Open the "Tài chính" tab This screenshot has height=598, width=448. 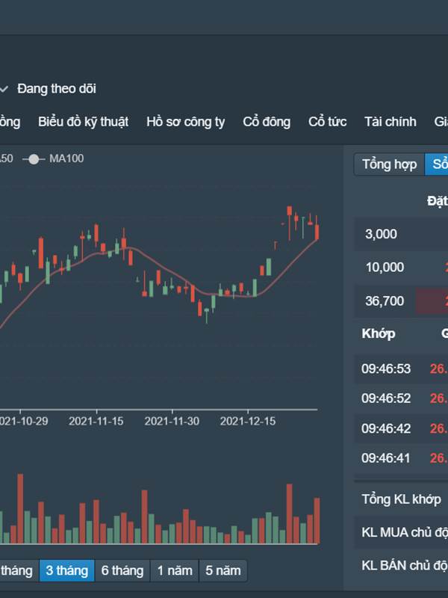click(x=390, y=122)
